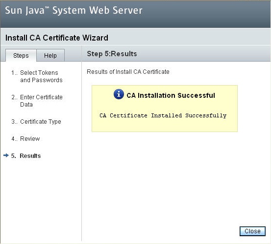Image resolution: width=271 pixels, height=244 pixels.
Task: Close the wizard with the Close button
Action: point(252,231)
